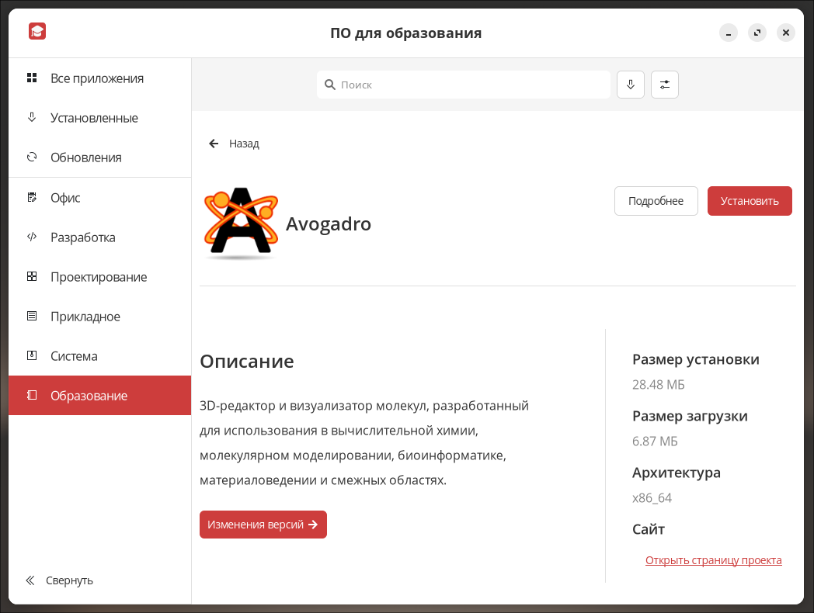The height and width of the screenshot is (613, 814).
Task: Open the Updates section
Action: 85,158
